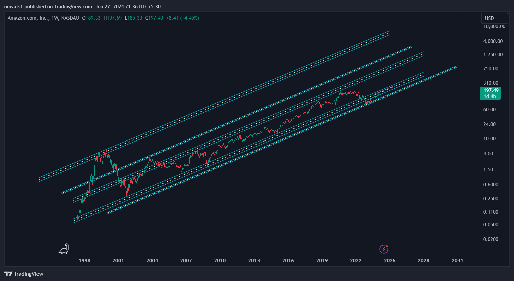This screenshot has height=281, width=514.
Task: Click the green 197.49 current price label
Action: (x=490, y=93)
